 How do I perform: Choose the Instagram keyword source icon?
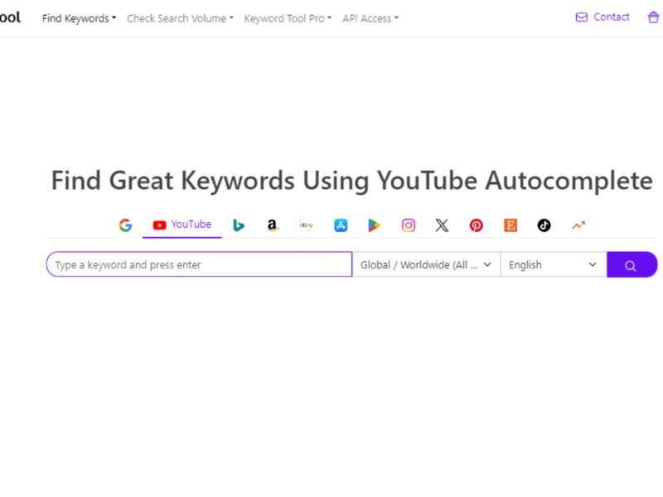408,224
